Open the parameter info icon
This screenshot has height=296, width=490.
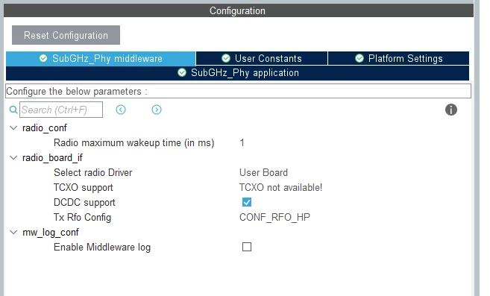pyautogui.click(x=451, y=110)
